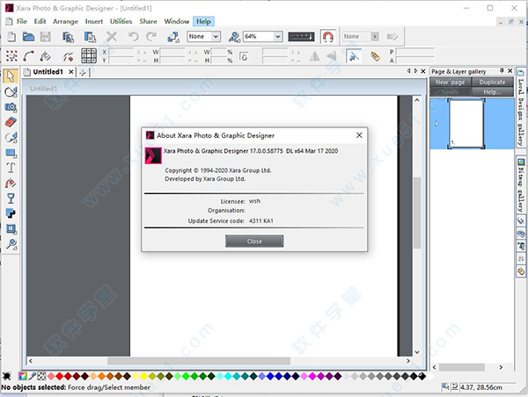Select the Rectangle shape tool
Screen dimensions: 528x397
tap(11, 154)
